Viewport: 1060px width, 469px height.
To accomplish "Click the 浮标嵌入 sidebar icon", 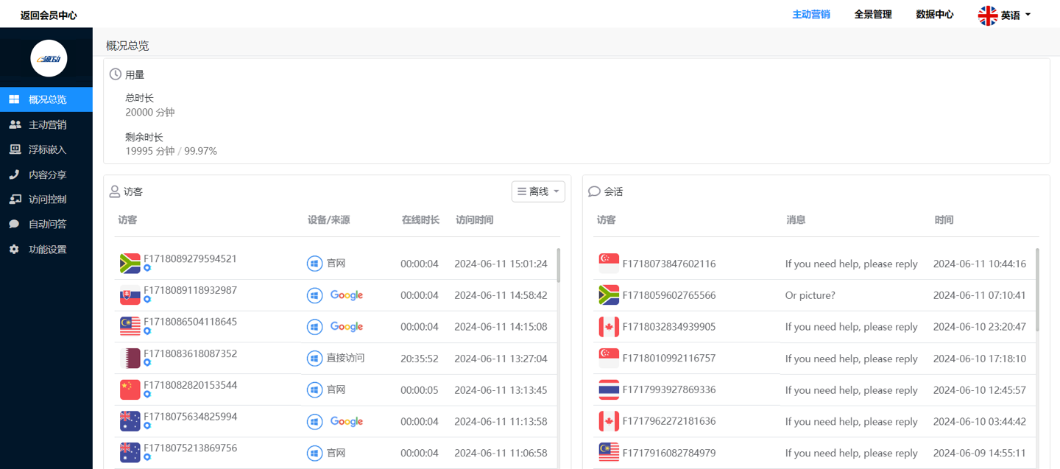I will coord(15,149).
